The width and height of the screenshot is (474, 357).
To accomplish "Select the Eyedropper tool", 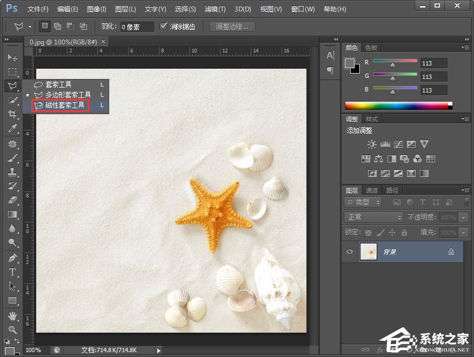I will 12,128.
